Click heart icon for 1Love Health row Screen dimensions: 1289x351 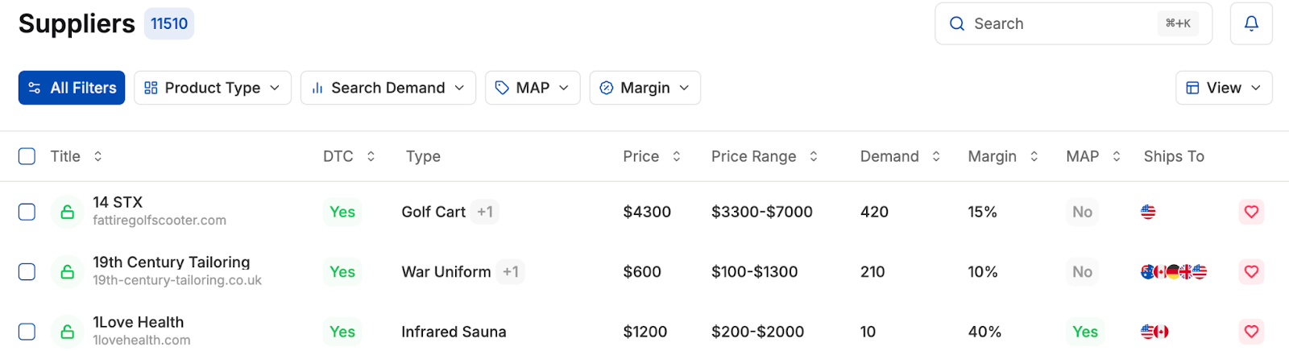pos(1251,332)
